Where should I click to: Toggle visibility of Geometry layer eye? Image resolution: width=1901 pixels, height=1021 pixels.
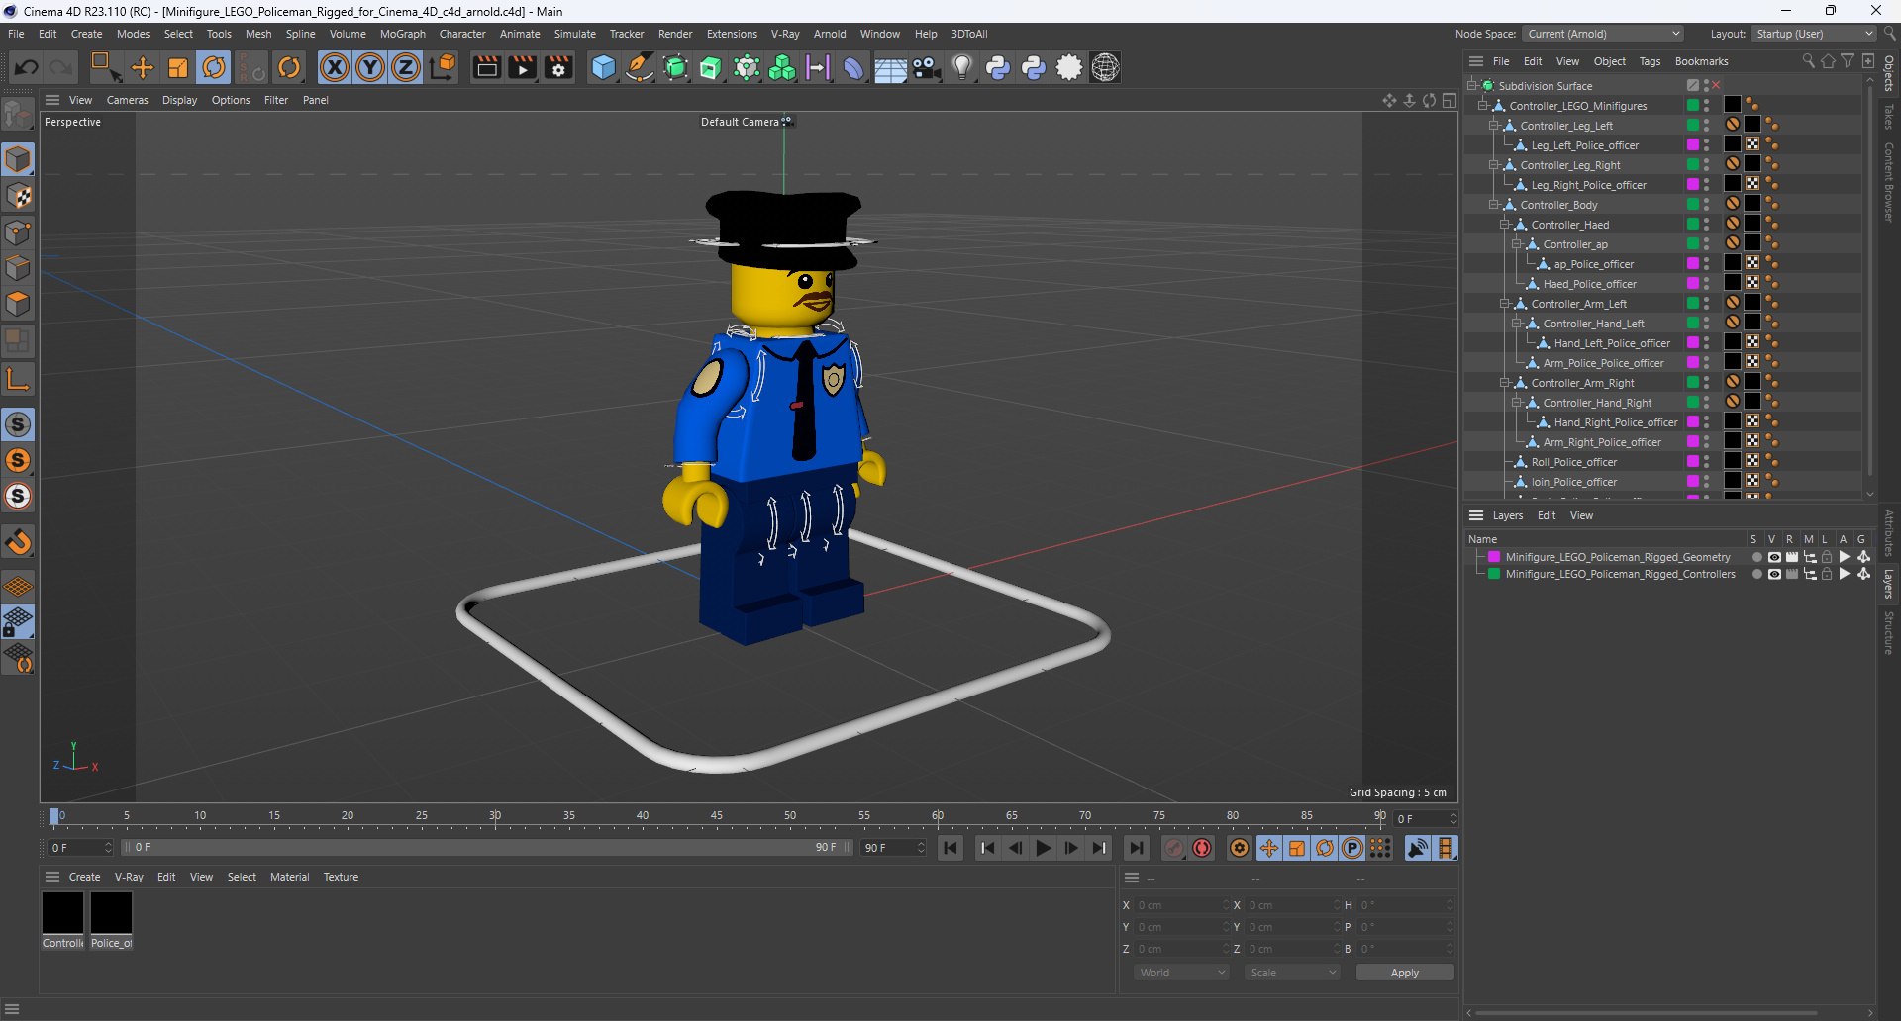(1774, 557)
